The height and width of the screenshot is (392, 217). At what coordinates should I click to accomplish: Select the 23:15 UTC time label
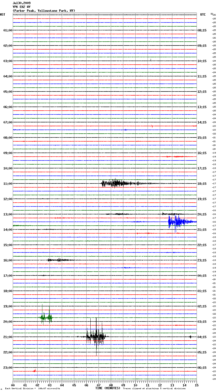coord(202,260)
